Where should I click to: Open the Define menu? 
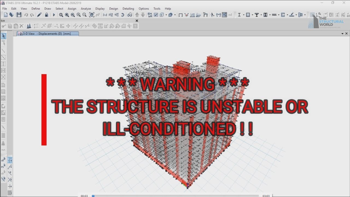(36, 8)
